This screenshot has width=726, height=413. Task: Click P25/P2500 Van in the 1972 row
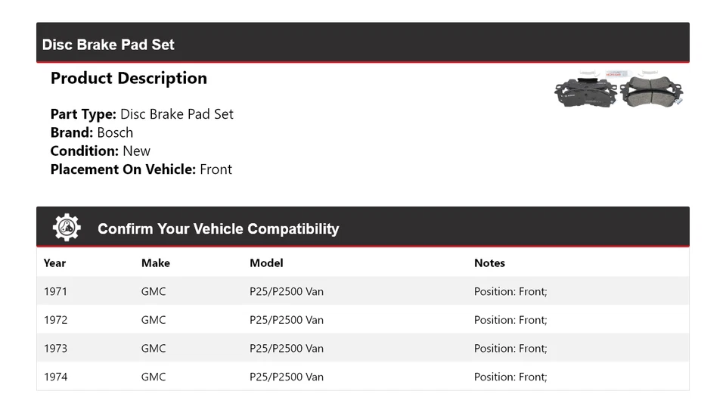point(287,320)
